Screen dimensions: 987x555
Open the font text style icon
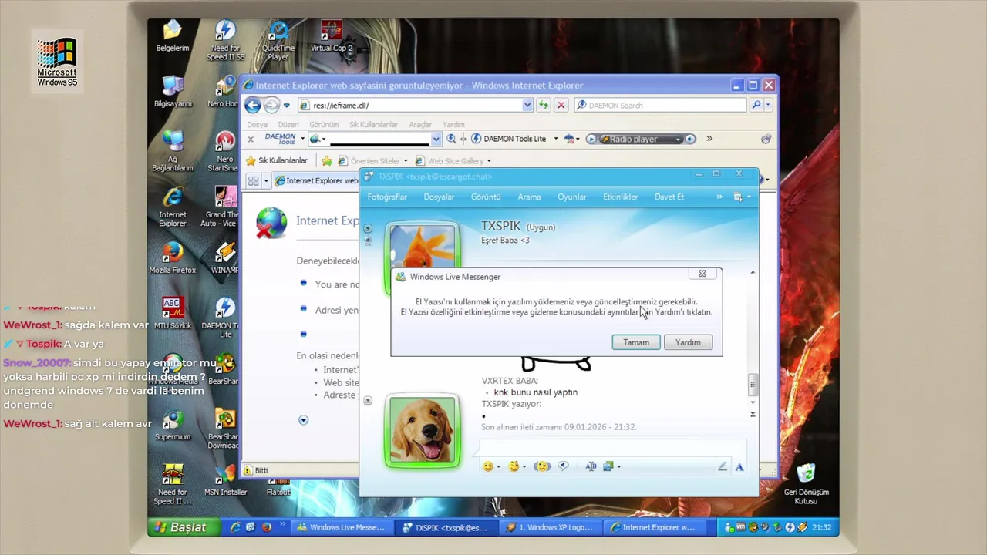591,466
